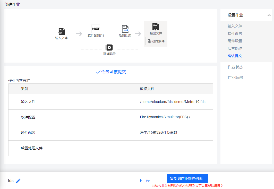Image resolution: width=274 pixels, height=189 pixels.
Task: Click the 软件配置 row label in table
Action: 28,117
